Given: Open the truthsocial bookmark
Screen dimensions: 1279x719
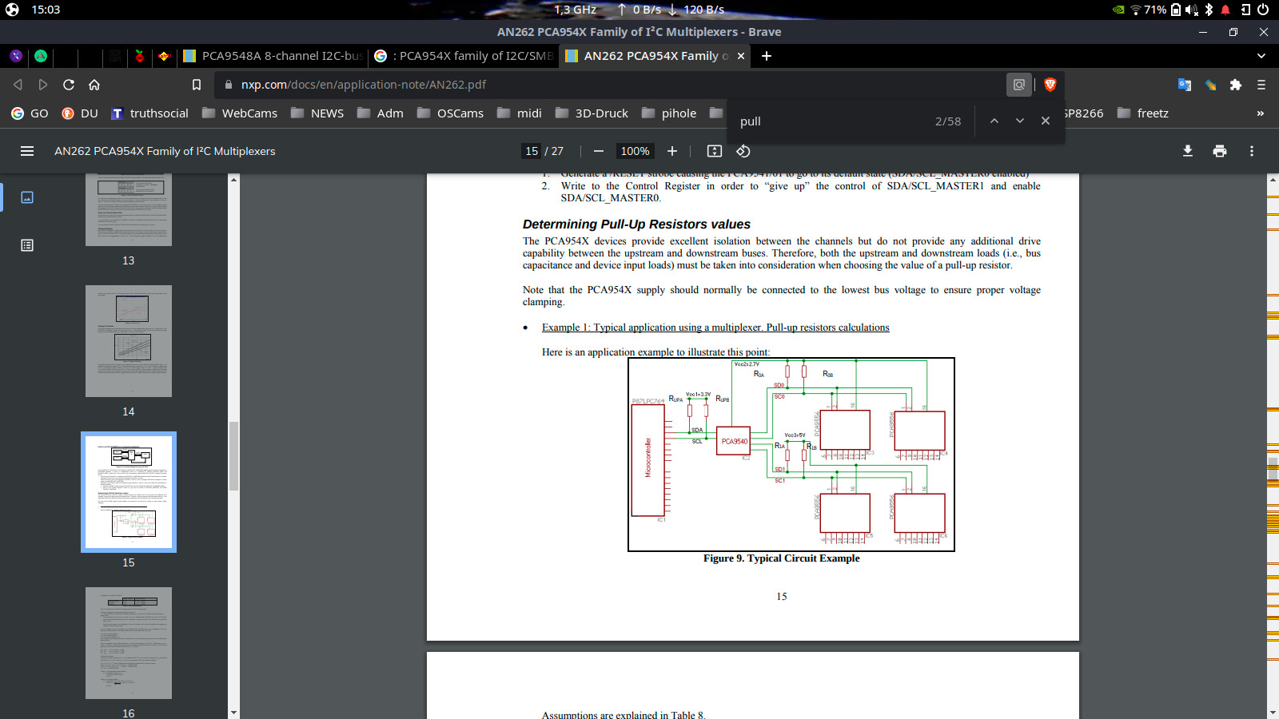Looking at the screenshot, I should (149, 113).
